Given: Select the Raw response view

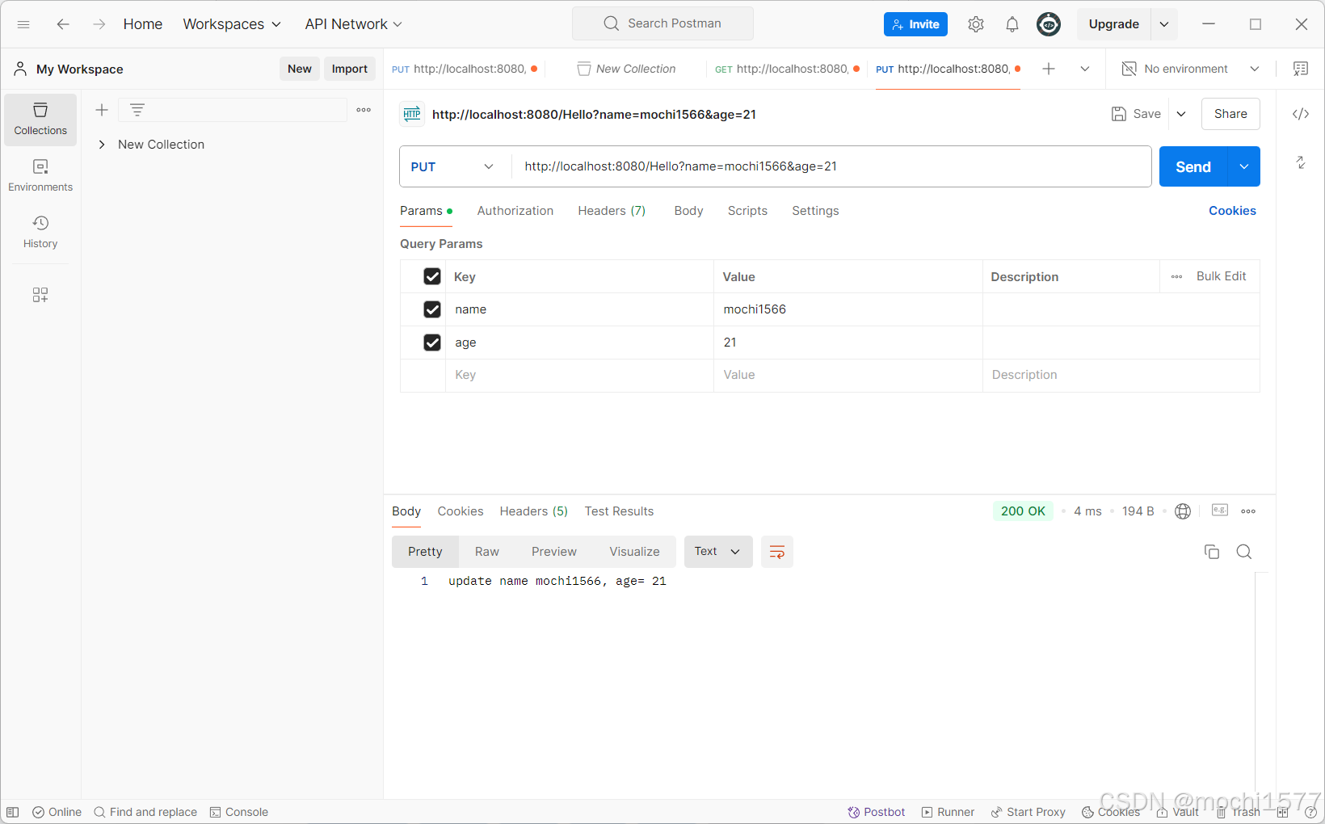Looking at the screenshot, I should click(487, 552).
